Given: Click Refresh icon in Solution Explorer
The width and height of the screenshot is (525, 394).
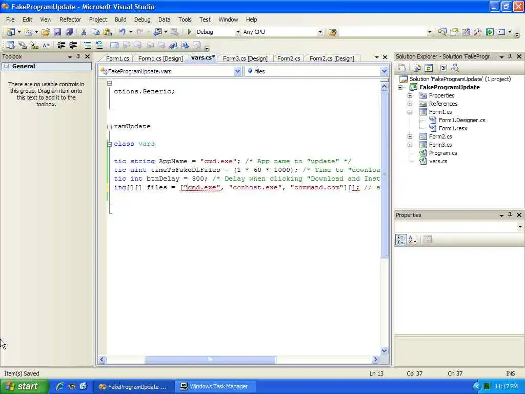Looking at the screenshot, I should pos(429,68).
